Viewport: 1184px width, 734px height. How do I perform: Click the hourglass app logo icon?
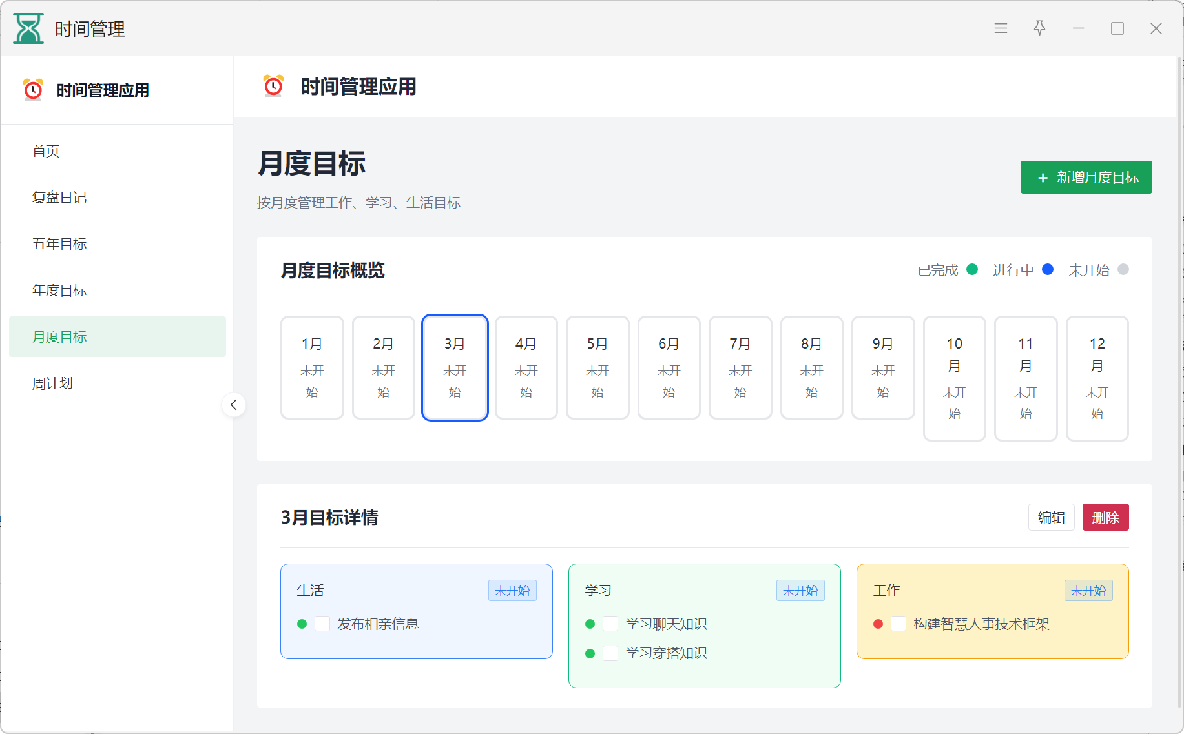pos(28,28)
